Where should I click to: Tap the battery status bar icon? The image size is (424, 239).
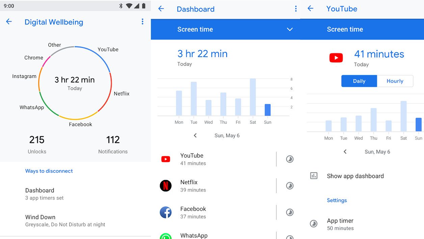click(144, 6)
